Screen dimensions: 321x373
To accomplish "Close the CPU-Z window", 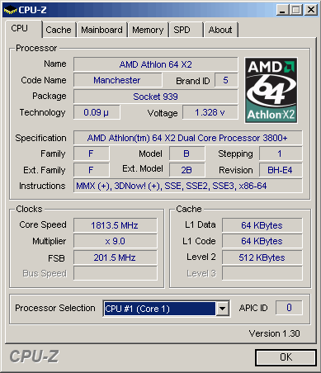I will coord(311,10).
